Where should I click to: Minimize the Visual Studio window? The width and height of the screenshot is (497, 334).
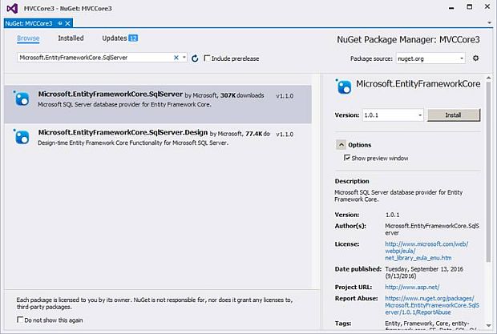pos(451,7)
